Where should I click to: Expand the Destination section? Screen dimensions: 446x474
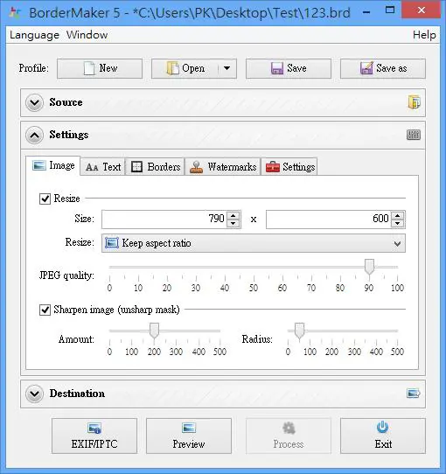pyautogui.click(x=34, y=394)
